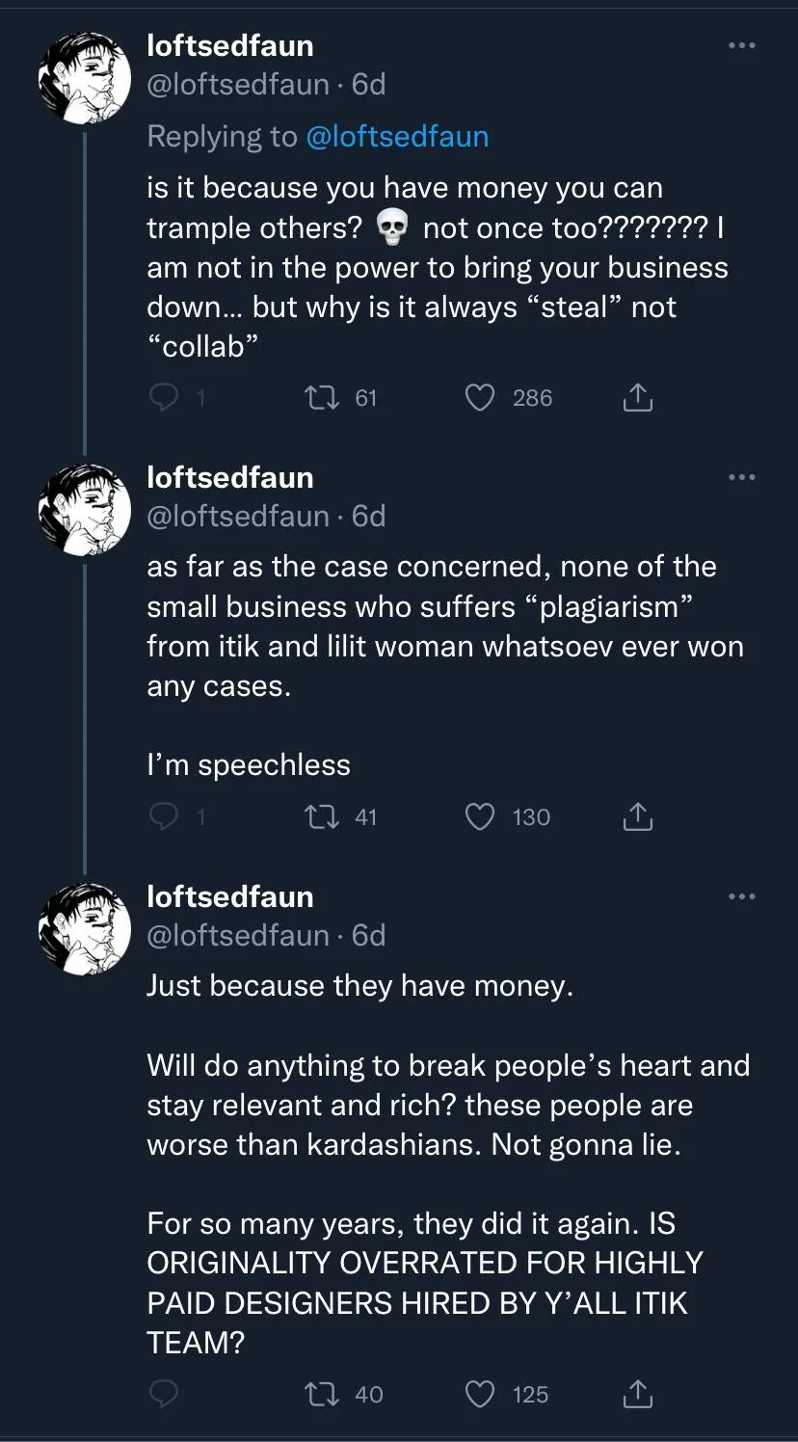The image size is (798, 1442).
Task: Retweet the tweet with 41 retweets
Action: coord(317,817)
